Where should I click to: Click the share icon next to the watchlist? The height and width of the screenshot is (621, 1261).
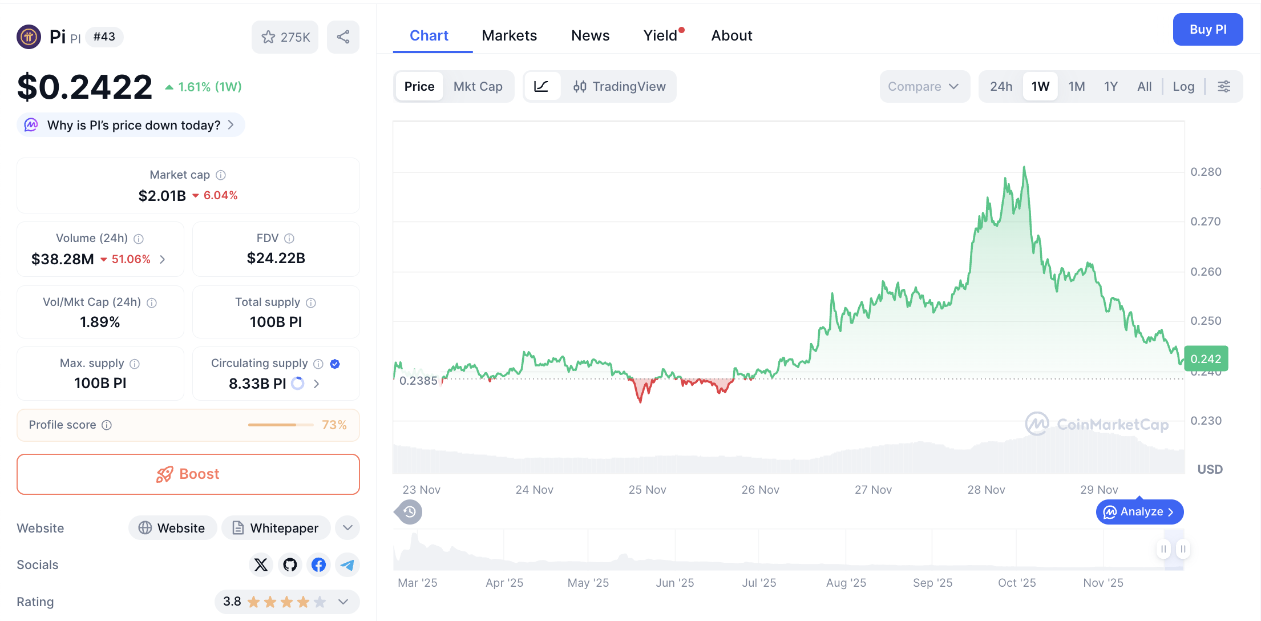pyautogui.click(x=343, y=37)
